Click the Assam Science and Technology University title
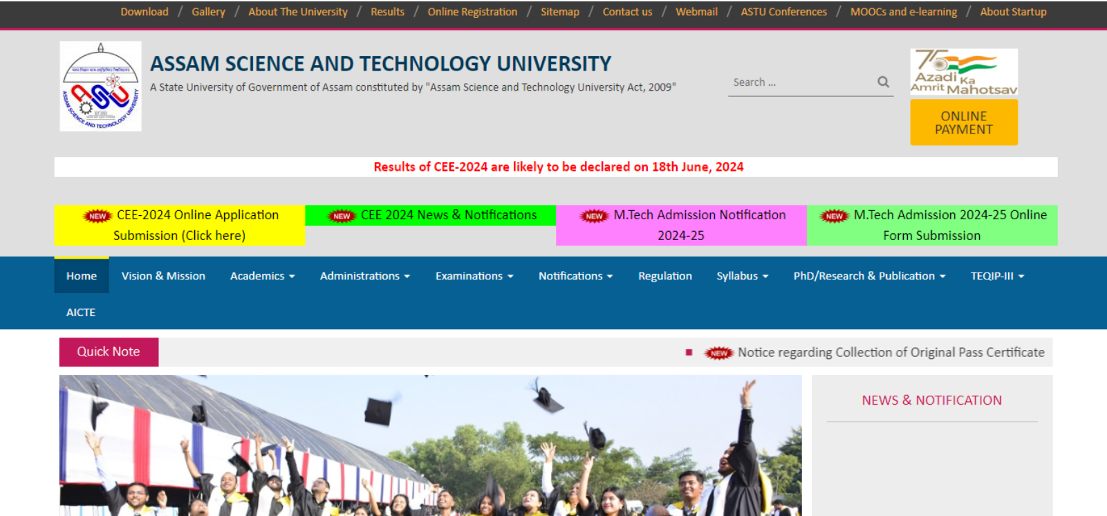The width and height of the screenshot is (1107, 516). point(381,64)
